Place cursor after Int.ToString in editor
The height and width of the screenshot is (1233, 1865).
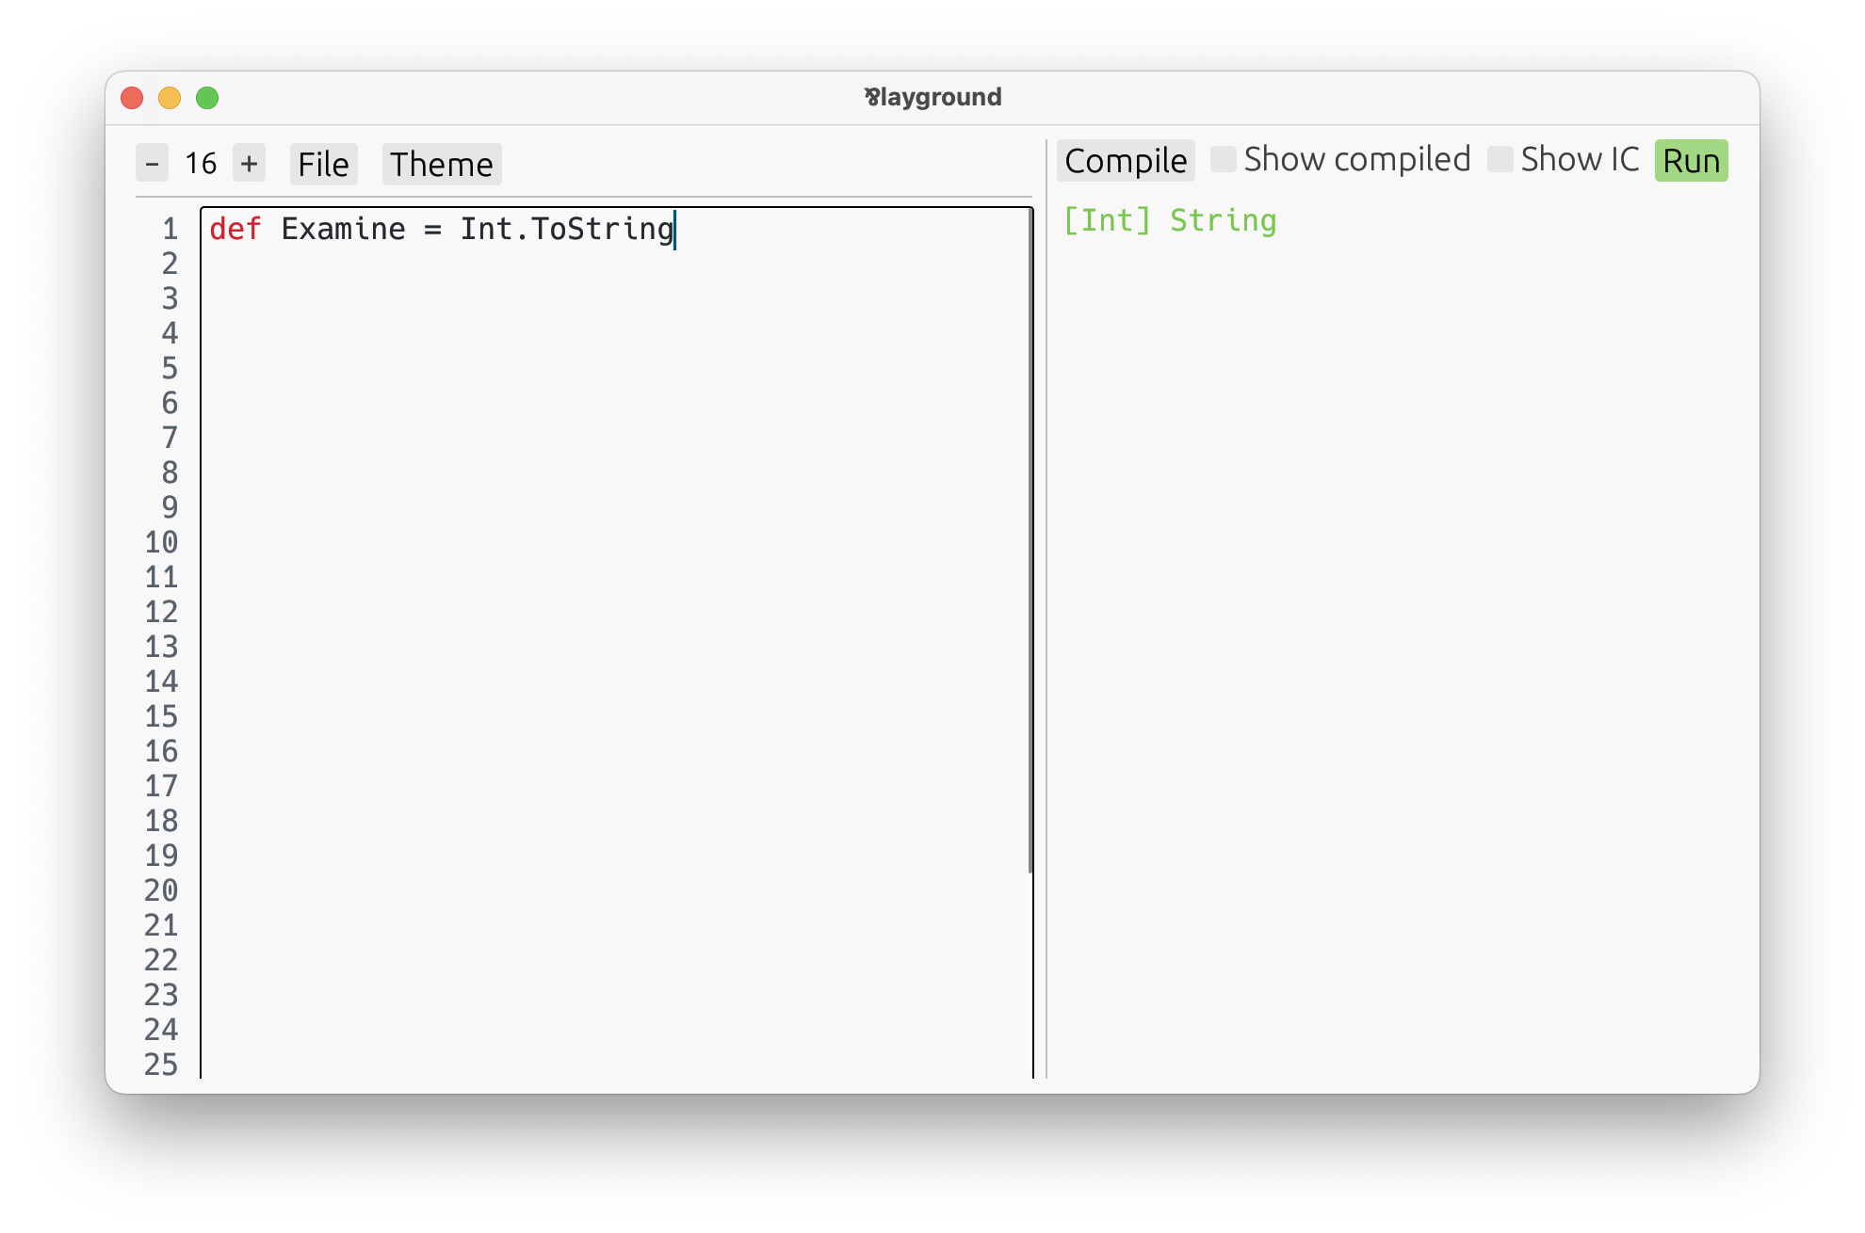(x=675, y=229)
